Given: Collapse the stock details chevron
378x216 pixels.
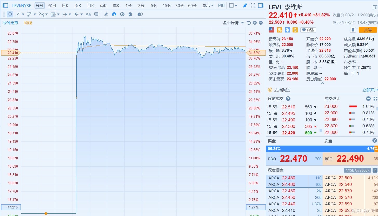Looking at the screenshot, I should 322,83.
